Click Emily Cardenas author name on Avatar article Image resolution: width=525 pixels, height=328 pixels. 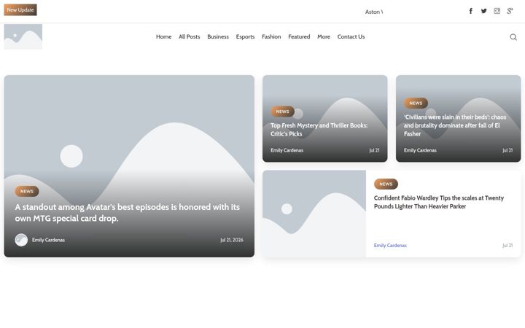[x=48, y=240]
